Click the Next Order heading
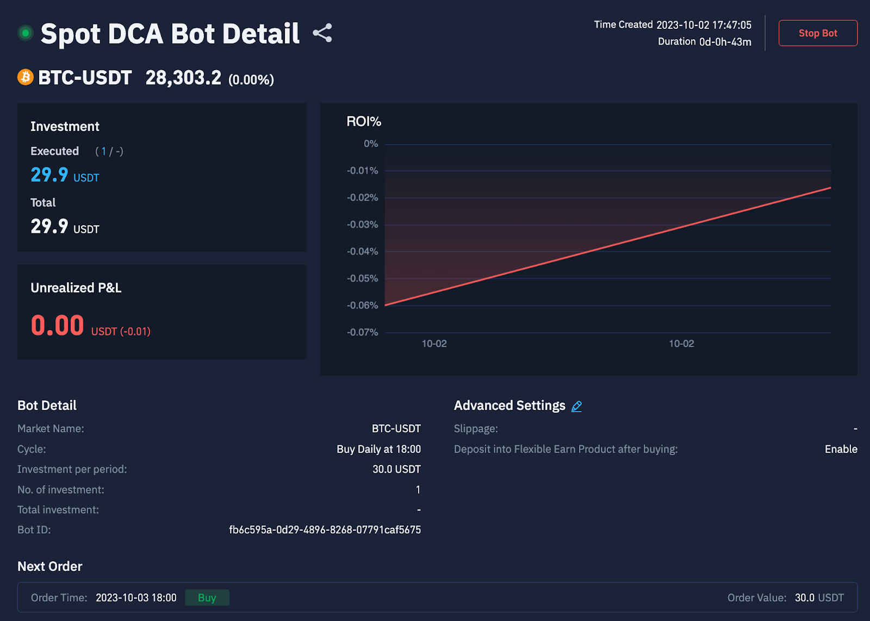 (x=50, y=567)
